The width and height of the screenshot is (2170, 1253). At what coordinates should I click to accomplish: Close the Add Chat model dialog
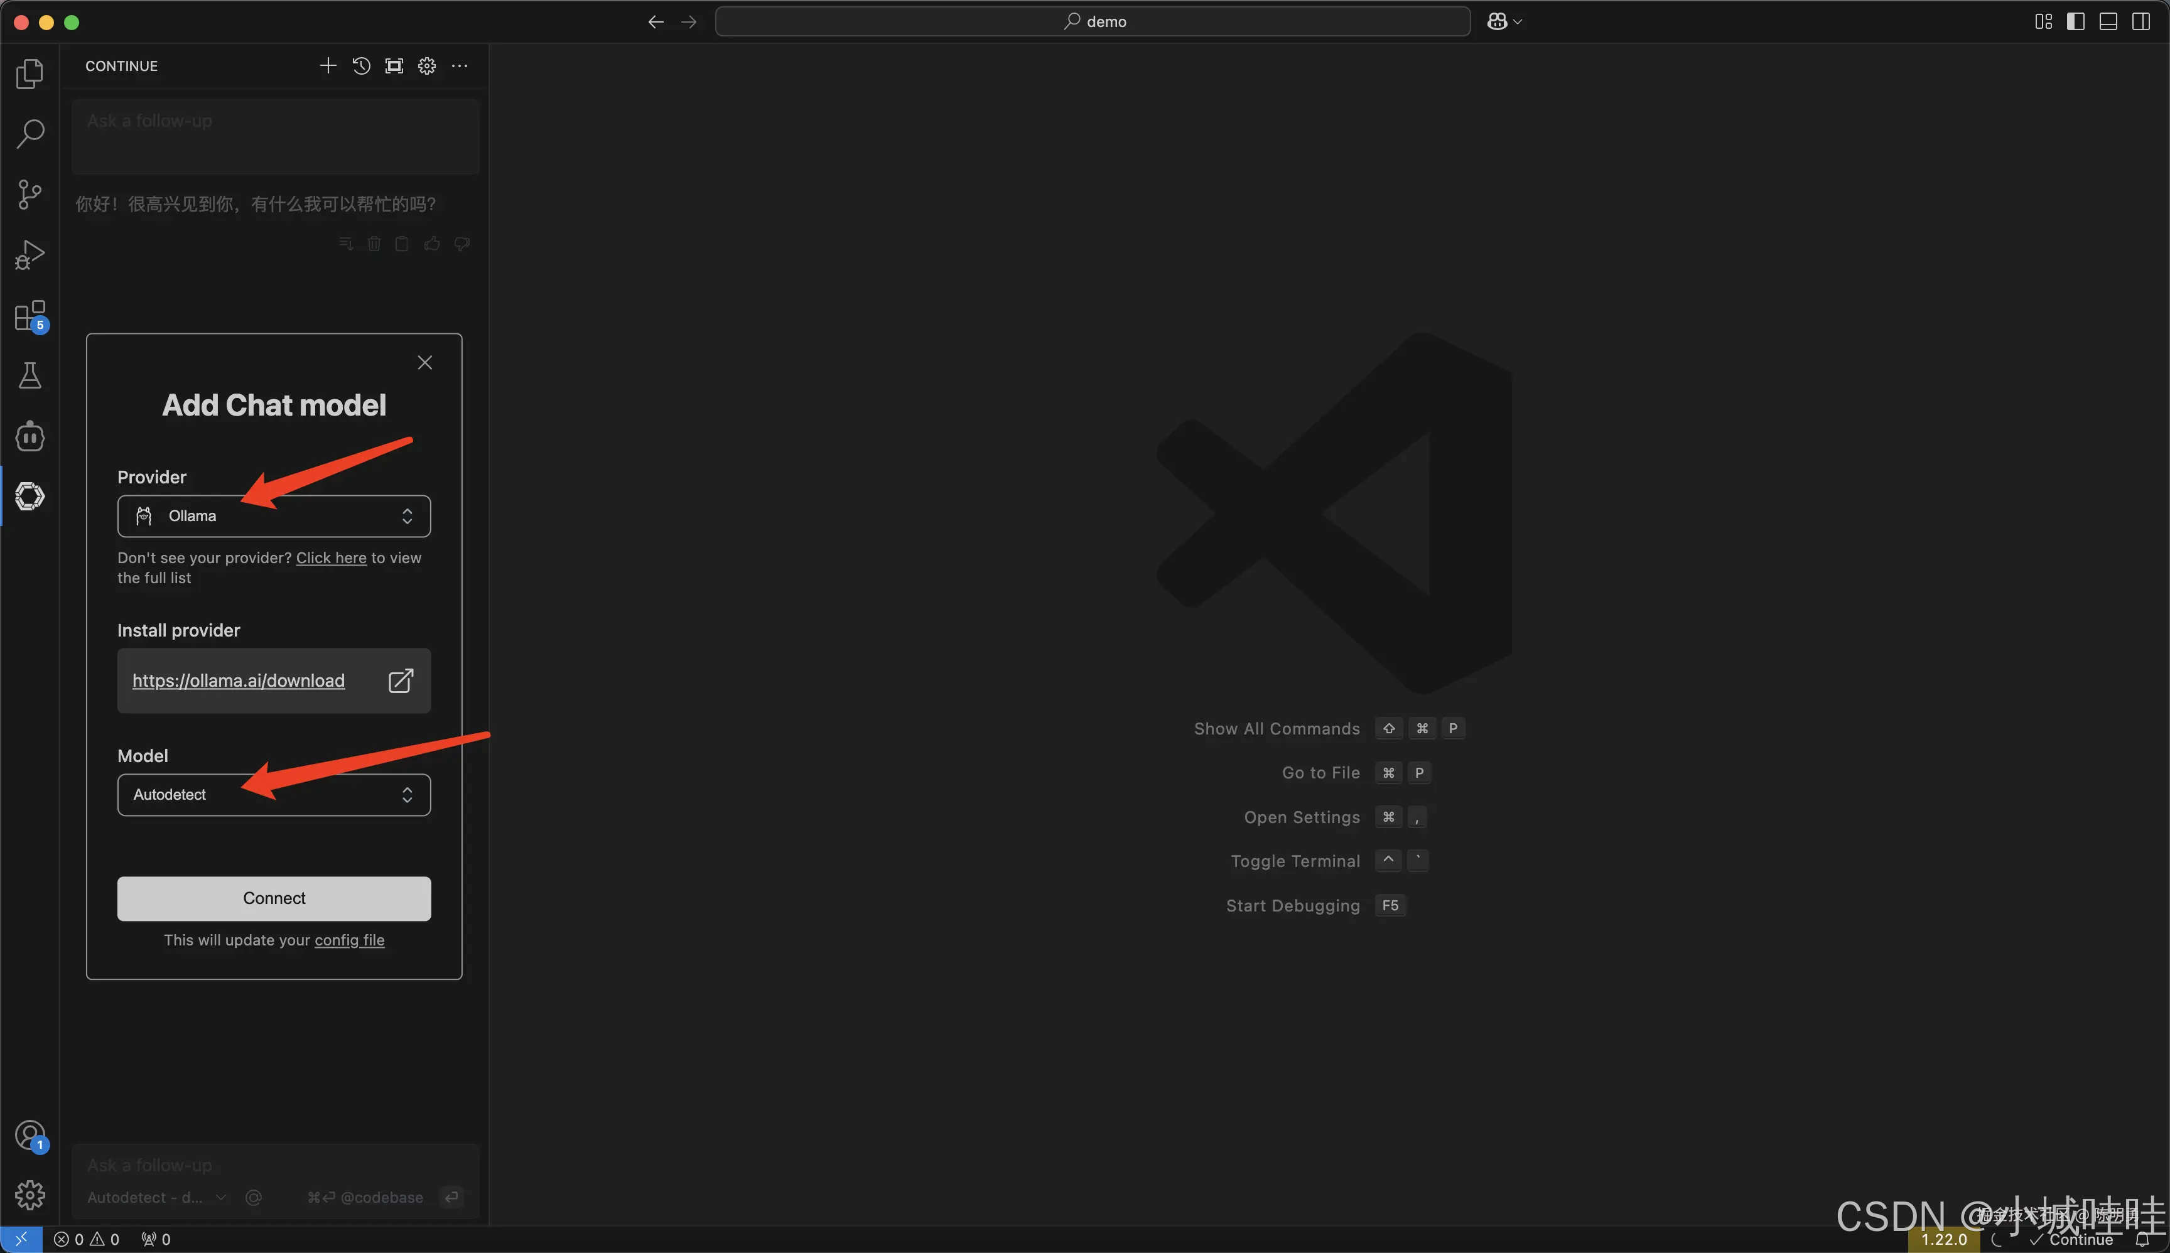[424, 362]
